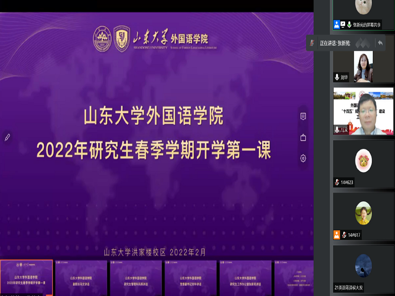Click the cat avatar of the screen sharer
Image resolution: width=395 pixels, height=296 pixels.
[x=363, y=6]
